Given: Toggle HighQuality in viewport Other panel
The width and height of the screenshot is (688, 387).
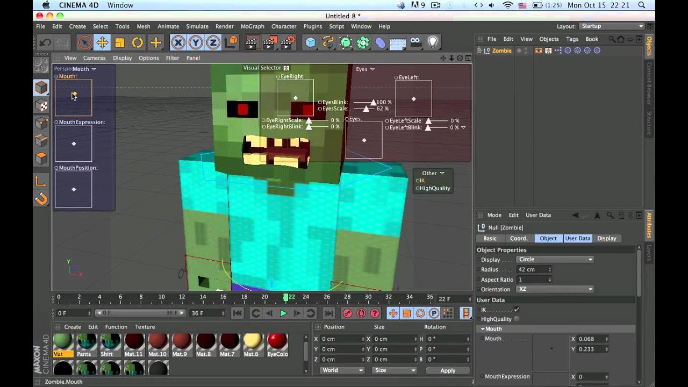Looking at the screenshot, I should (x=433, y=188).
